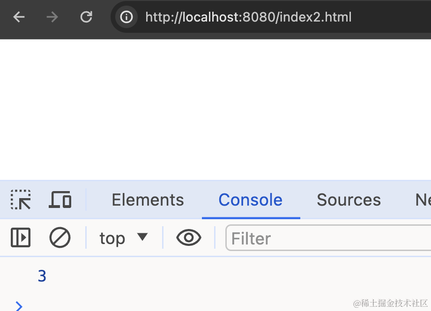Focus the console Filter field

coord(328,238)
